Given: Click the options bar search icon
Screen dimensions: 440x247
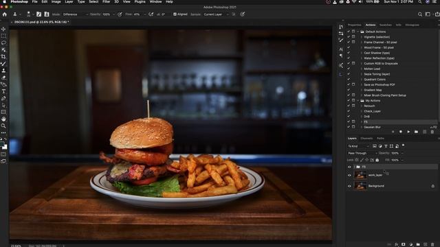Looking at the screenshot, I should (420, 14).
